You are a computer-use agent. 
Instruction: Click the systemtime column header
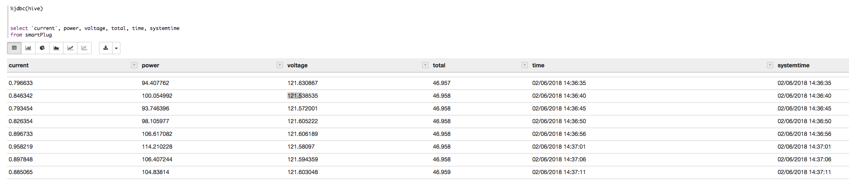(x=793, y=65)
